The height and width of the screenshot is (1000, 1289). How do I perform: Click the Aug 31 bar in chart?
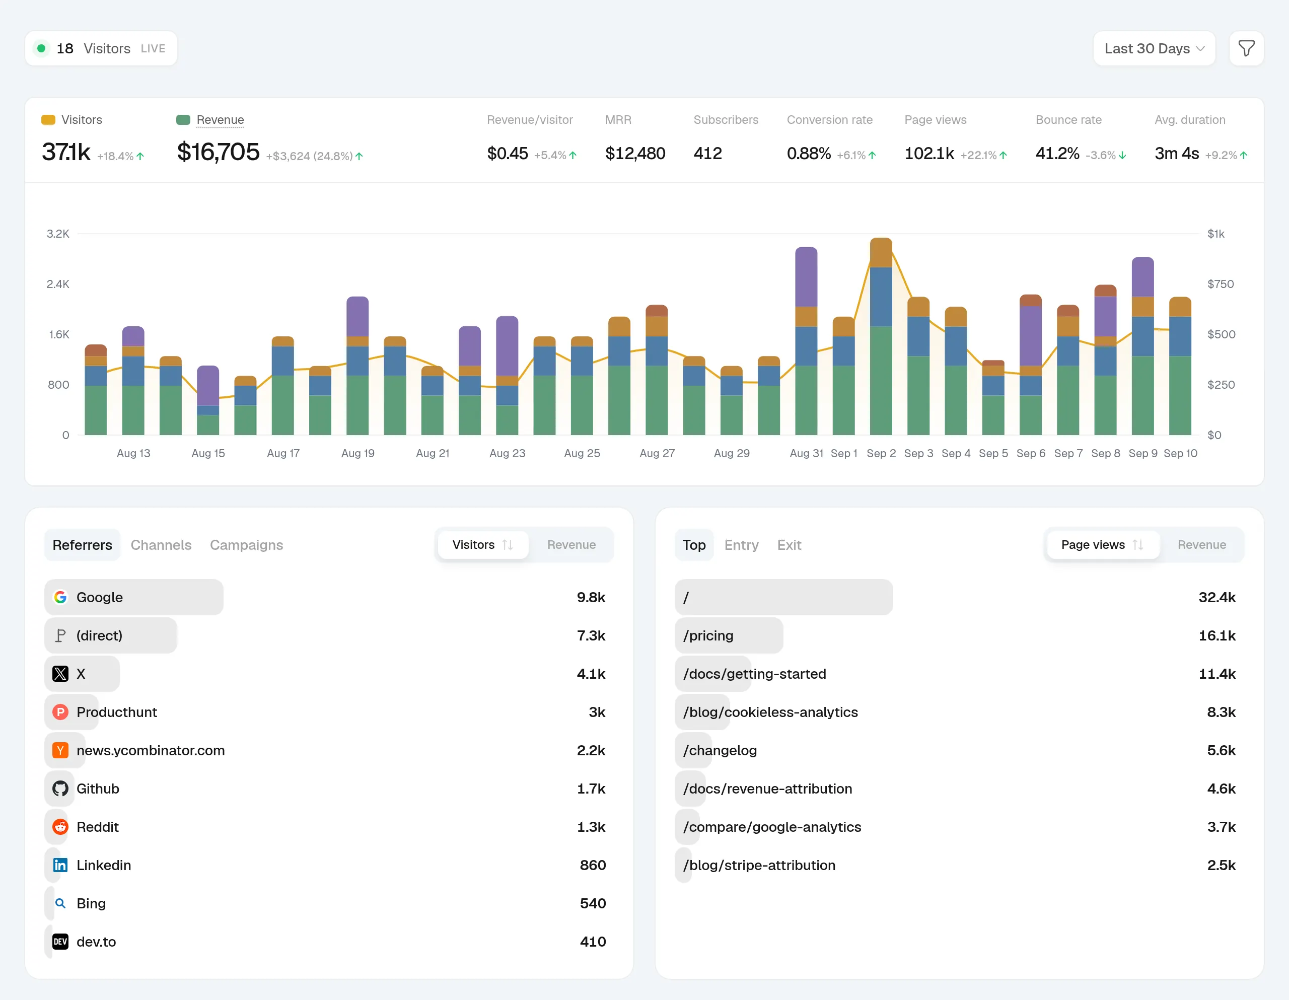click(x=806, y=341)
